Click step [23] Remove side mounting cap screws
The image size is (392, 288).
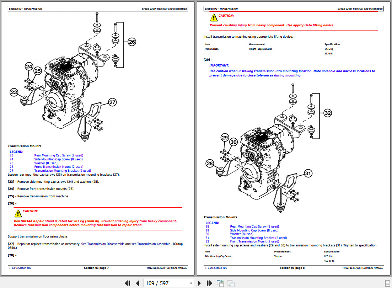coord(53,182)
